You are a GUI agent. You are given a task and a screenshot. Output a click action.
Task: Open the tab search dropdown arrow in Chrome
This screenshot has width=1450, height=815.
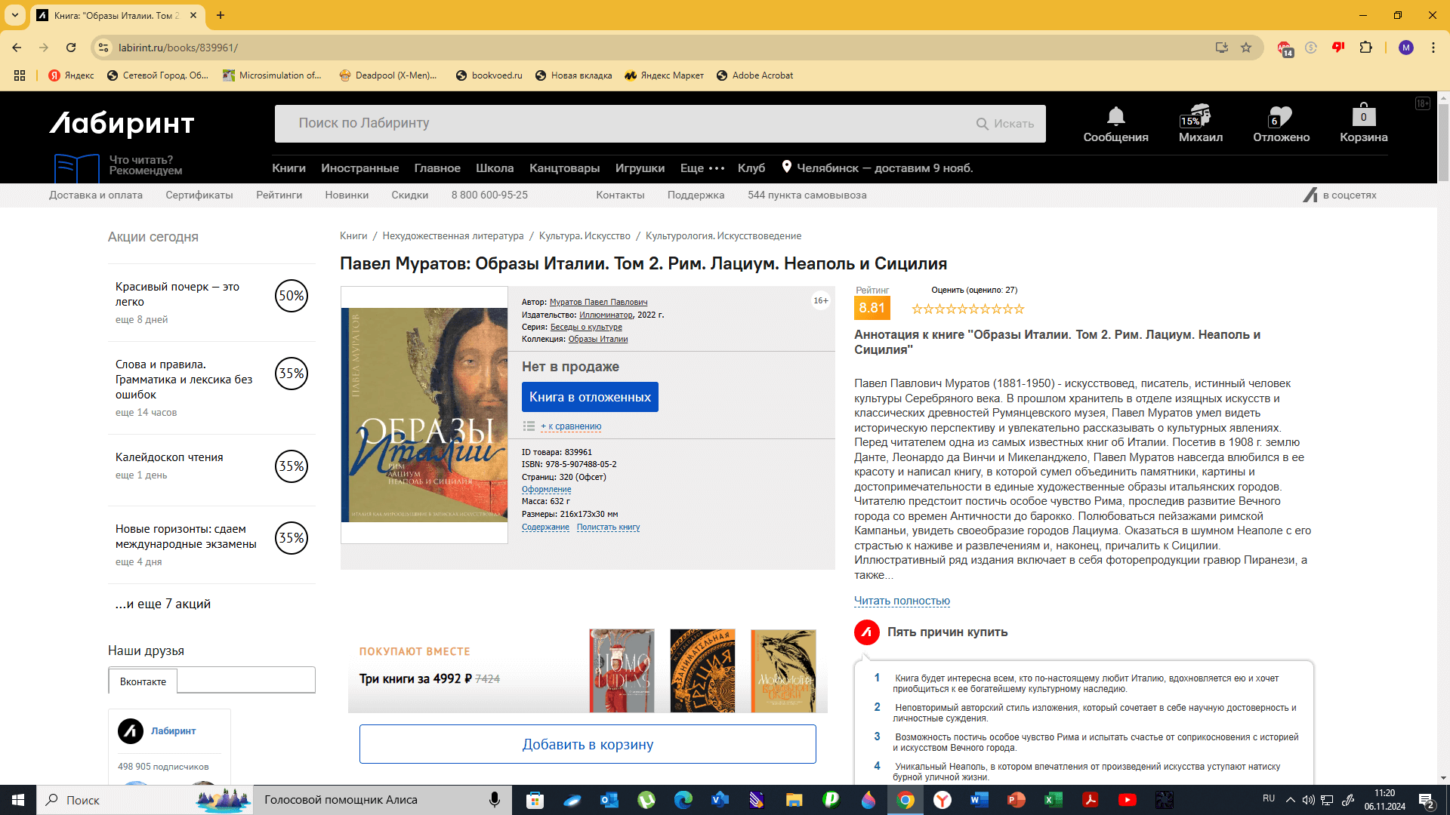(x=15, y=15)
